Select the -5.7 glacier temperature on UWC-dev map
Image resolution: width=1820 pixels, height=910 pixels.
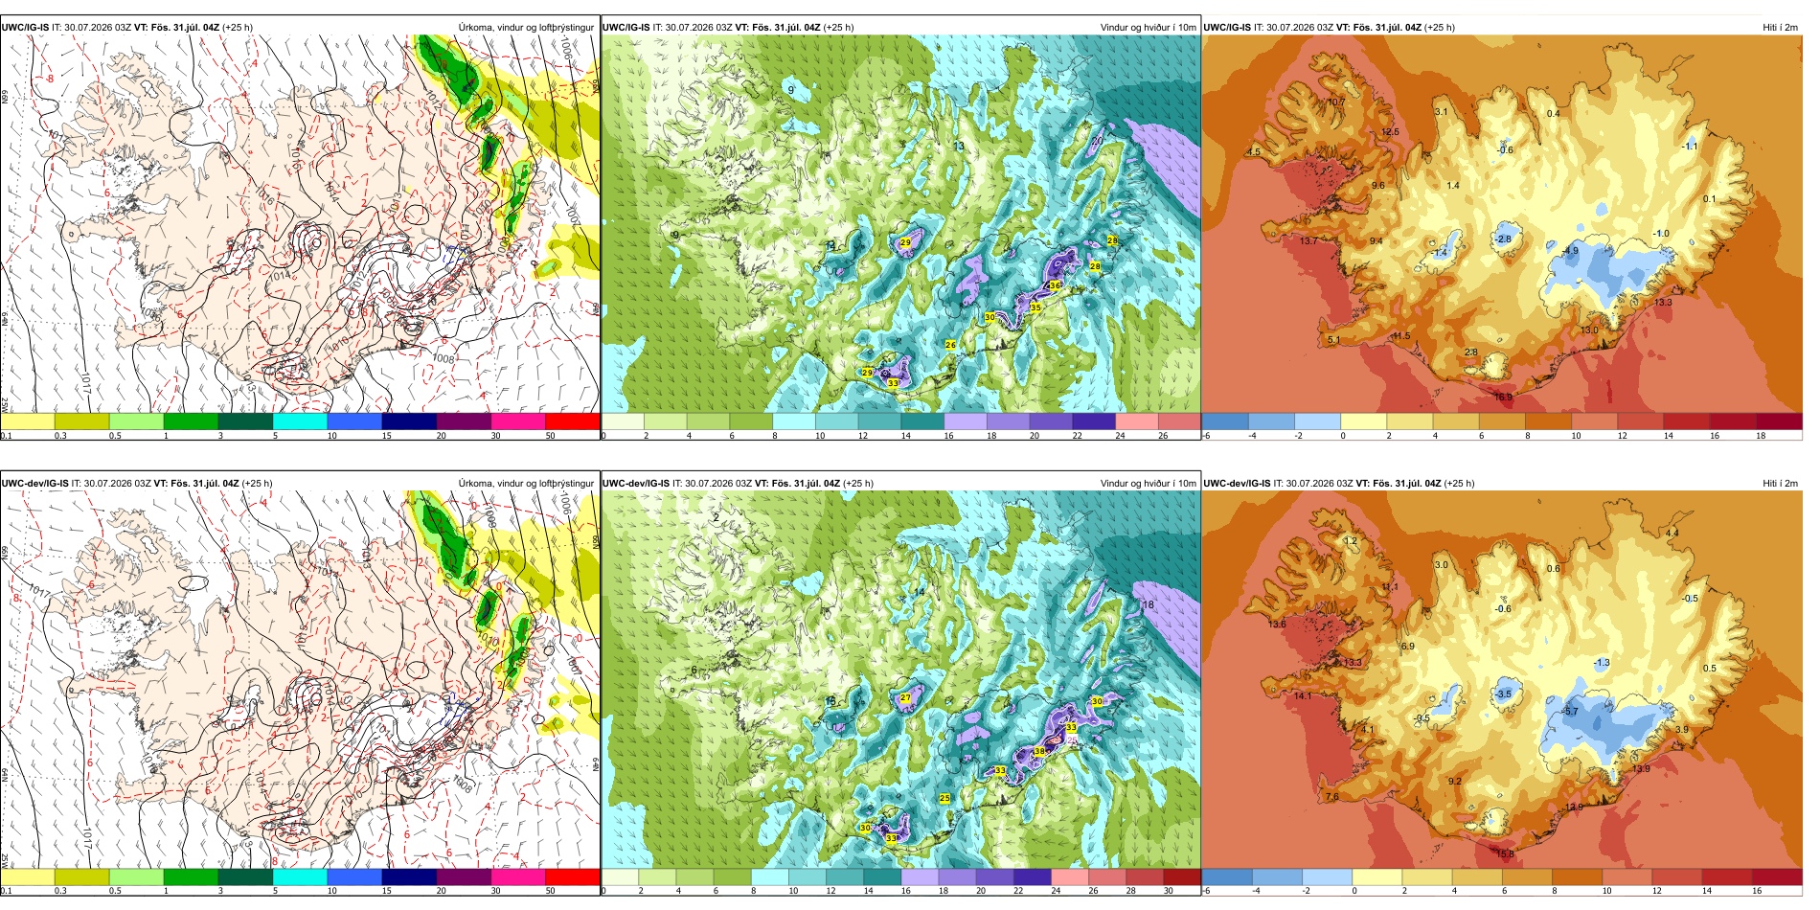pos(1569,712)
